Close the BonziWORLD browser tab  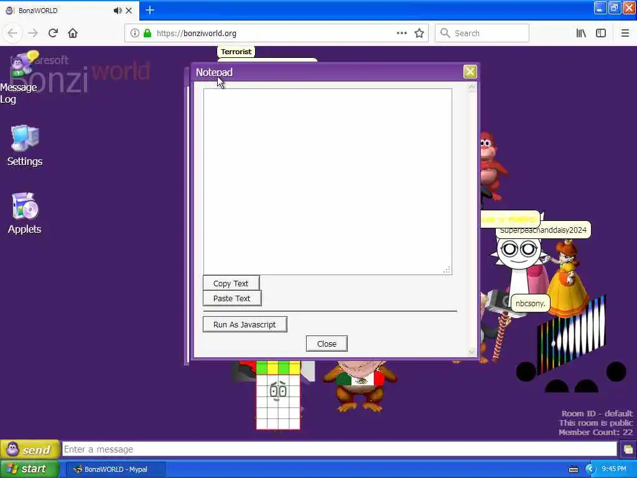coord(129,11)
